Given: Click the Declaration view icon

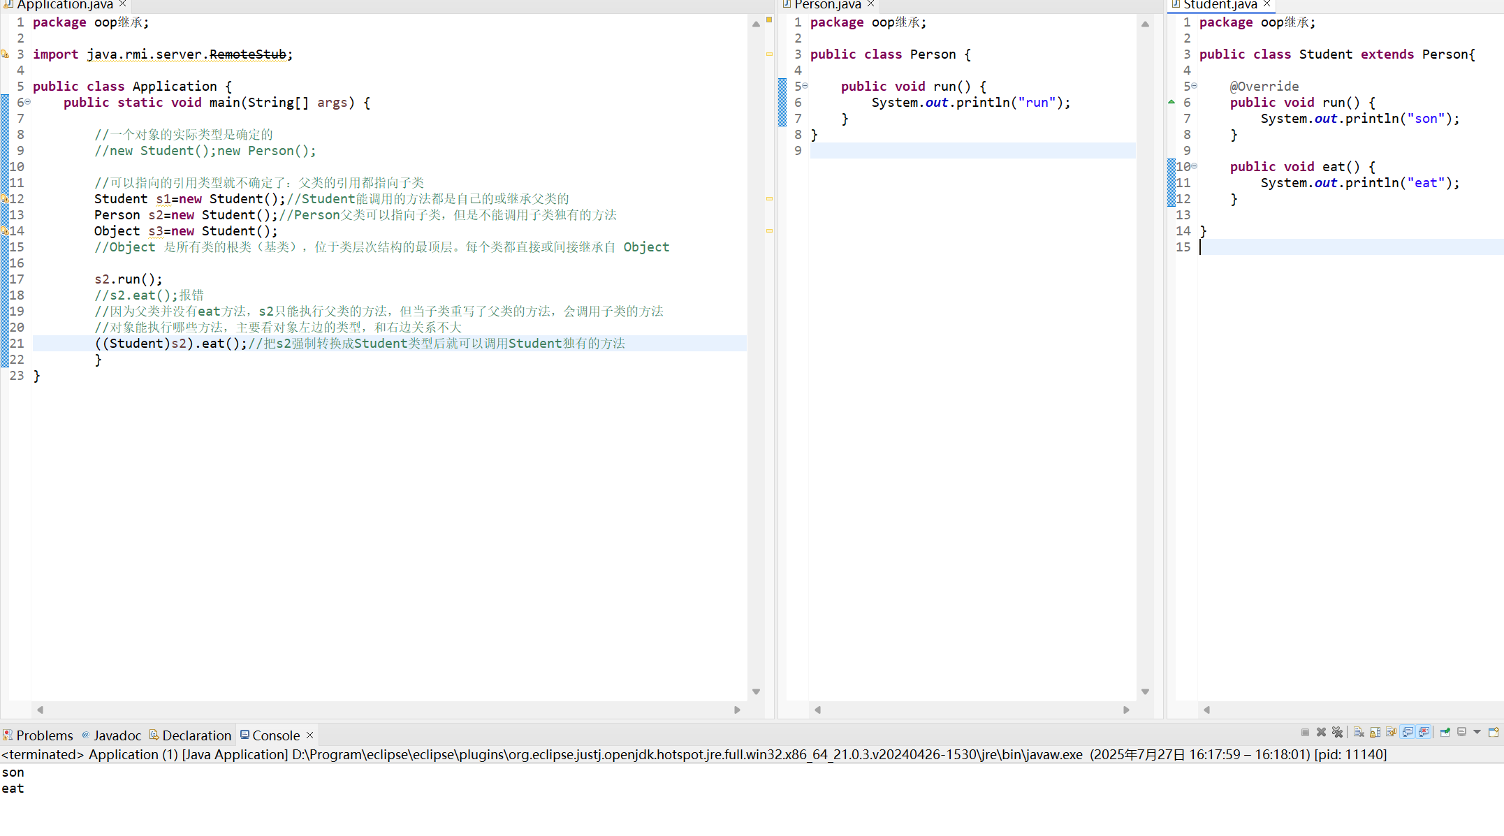Looking at the screenshot, I should (154, 735).
